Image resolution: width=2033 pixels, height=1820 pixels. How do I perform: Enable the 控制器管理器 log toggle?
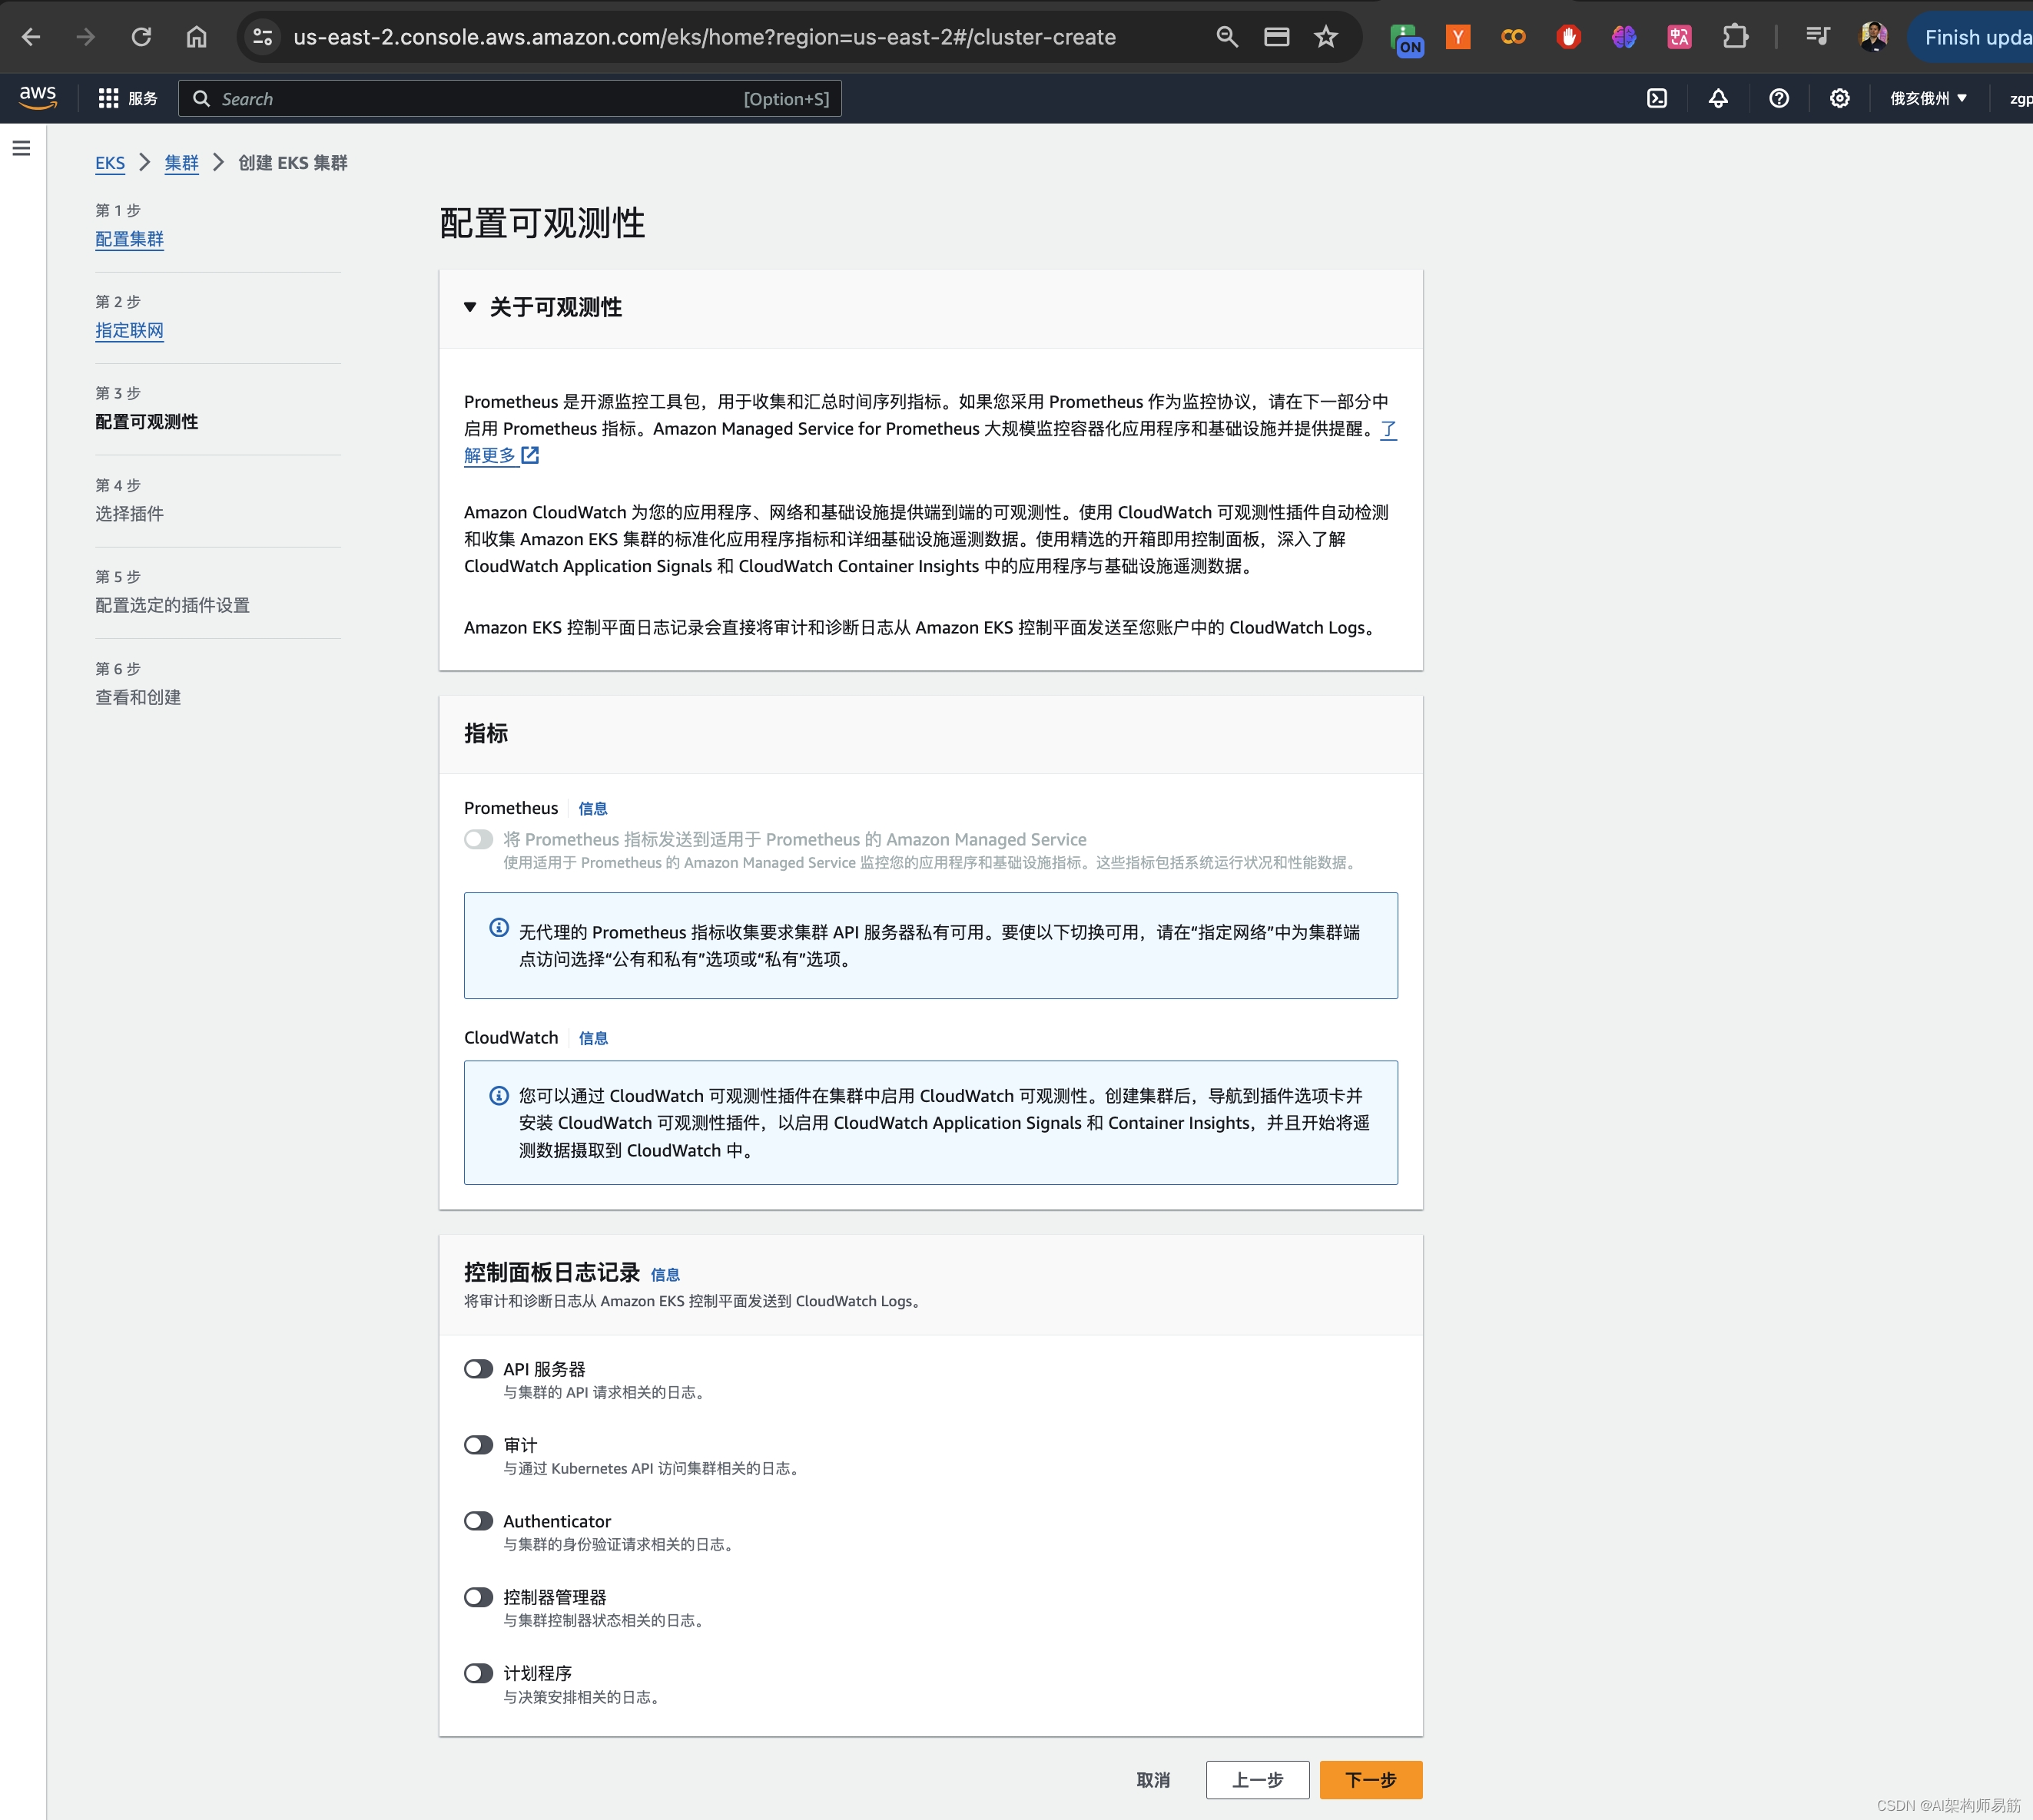pyautogui.click(x=478, y=1596)
